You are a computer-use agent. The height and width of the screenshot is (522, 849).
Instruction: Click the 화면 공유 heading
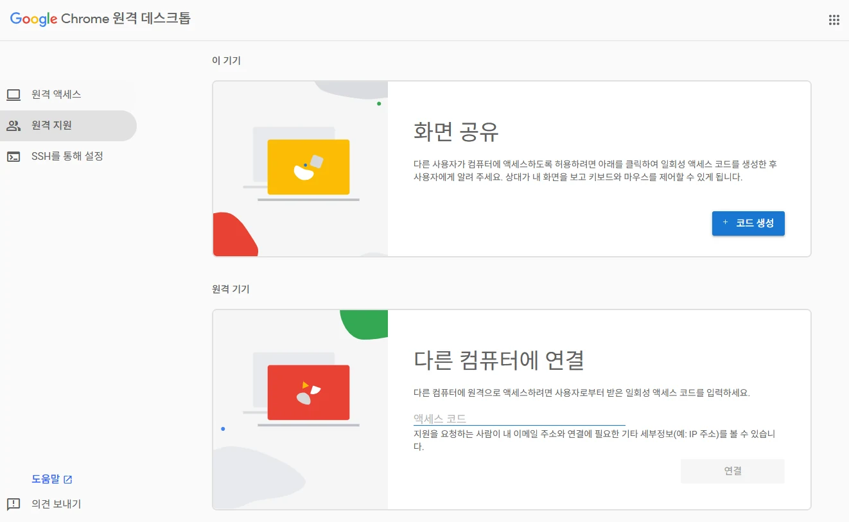click(457, 132)
